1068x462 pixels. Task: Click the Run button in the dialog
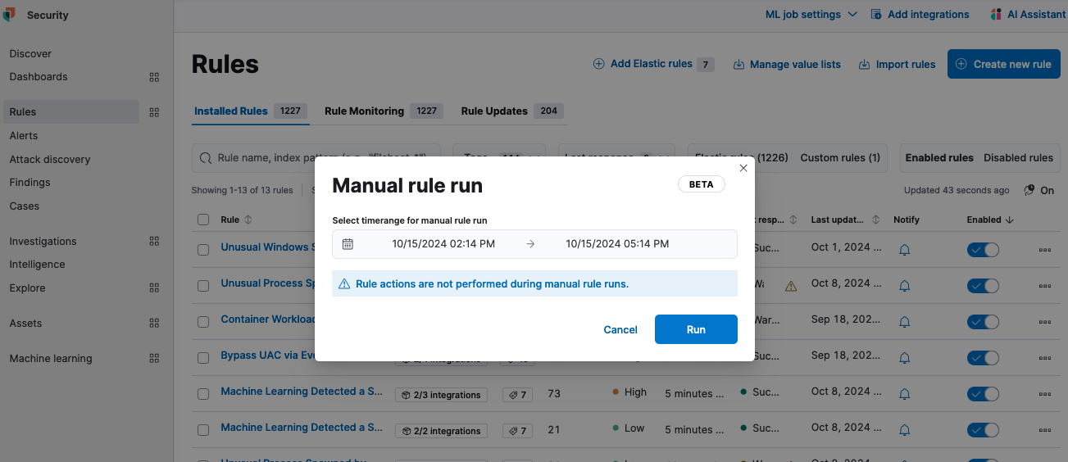696,329
